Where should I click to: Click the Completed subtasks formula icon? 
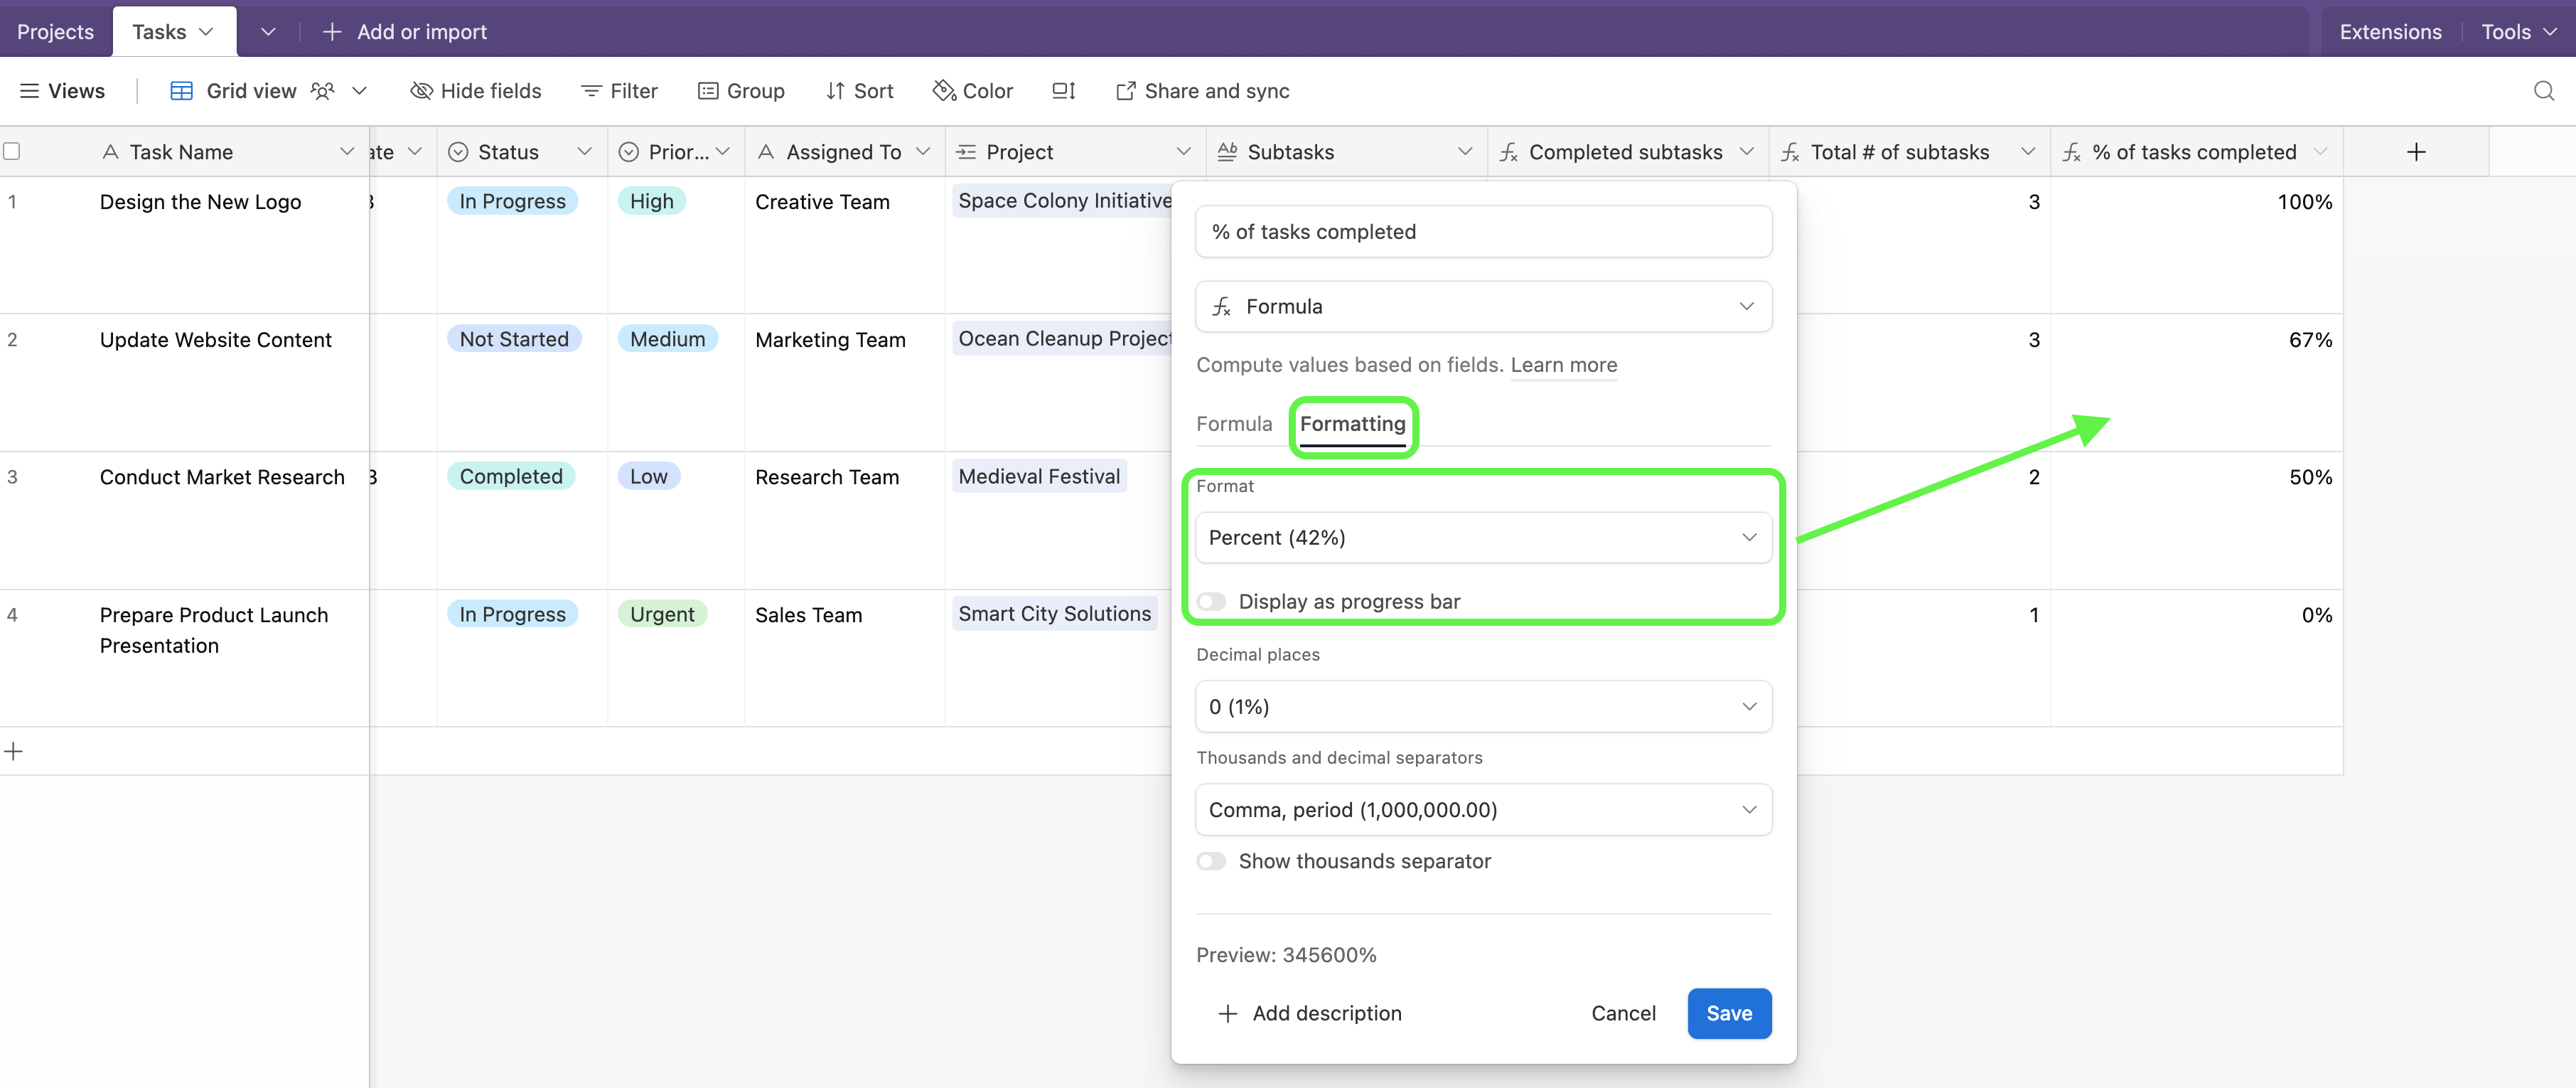pos(1509,152)
